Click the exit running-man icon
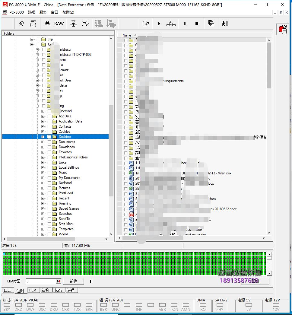The image size is (292, 315). click(225, 24)
